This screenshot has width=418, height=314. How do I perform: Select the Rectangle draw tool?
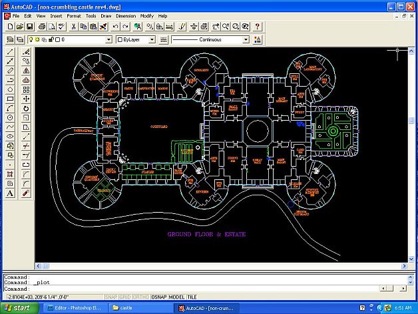tap(11, 99)
